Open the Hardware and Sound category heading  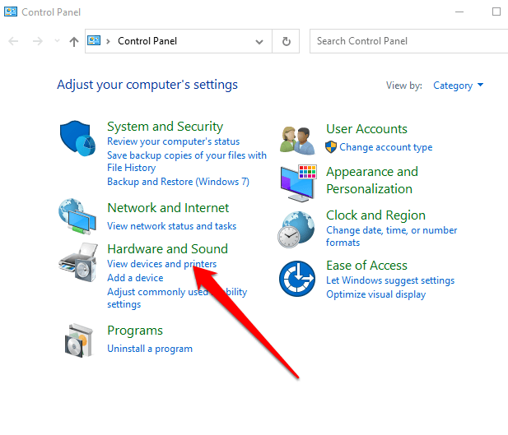[167, 248]
